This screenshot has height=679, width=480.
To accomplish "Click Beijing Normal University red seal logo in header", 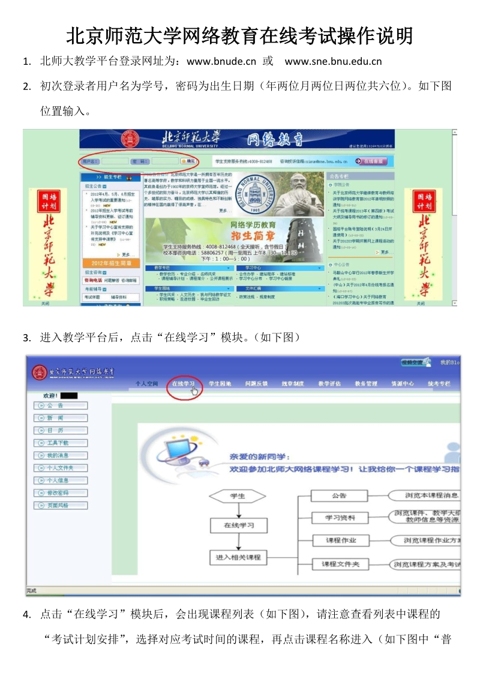I will tap(130, 139).
